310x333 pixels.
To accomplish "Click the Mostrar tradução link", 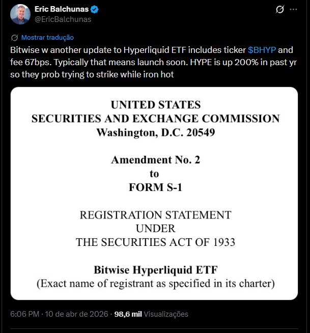I will [x=47, y=37].
